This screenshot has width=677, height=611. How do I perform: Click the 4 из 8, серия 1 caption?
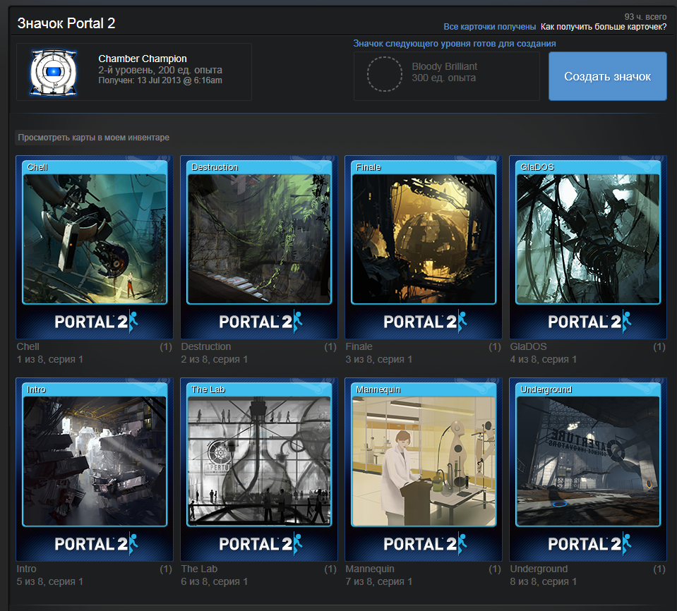(x=543, y=359)
